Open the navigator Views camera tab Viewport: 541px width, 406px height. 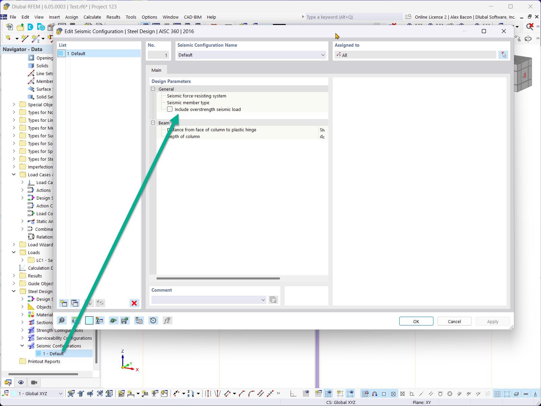coord(34,382)
